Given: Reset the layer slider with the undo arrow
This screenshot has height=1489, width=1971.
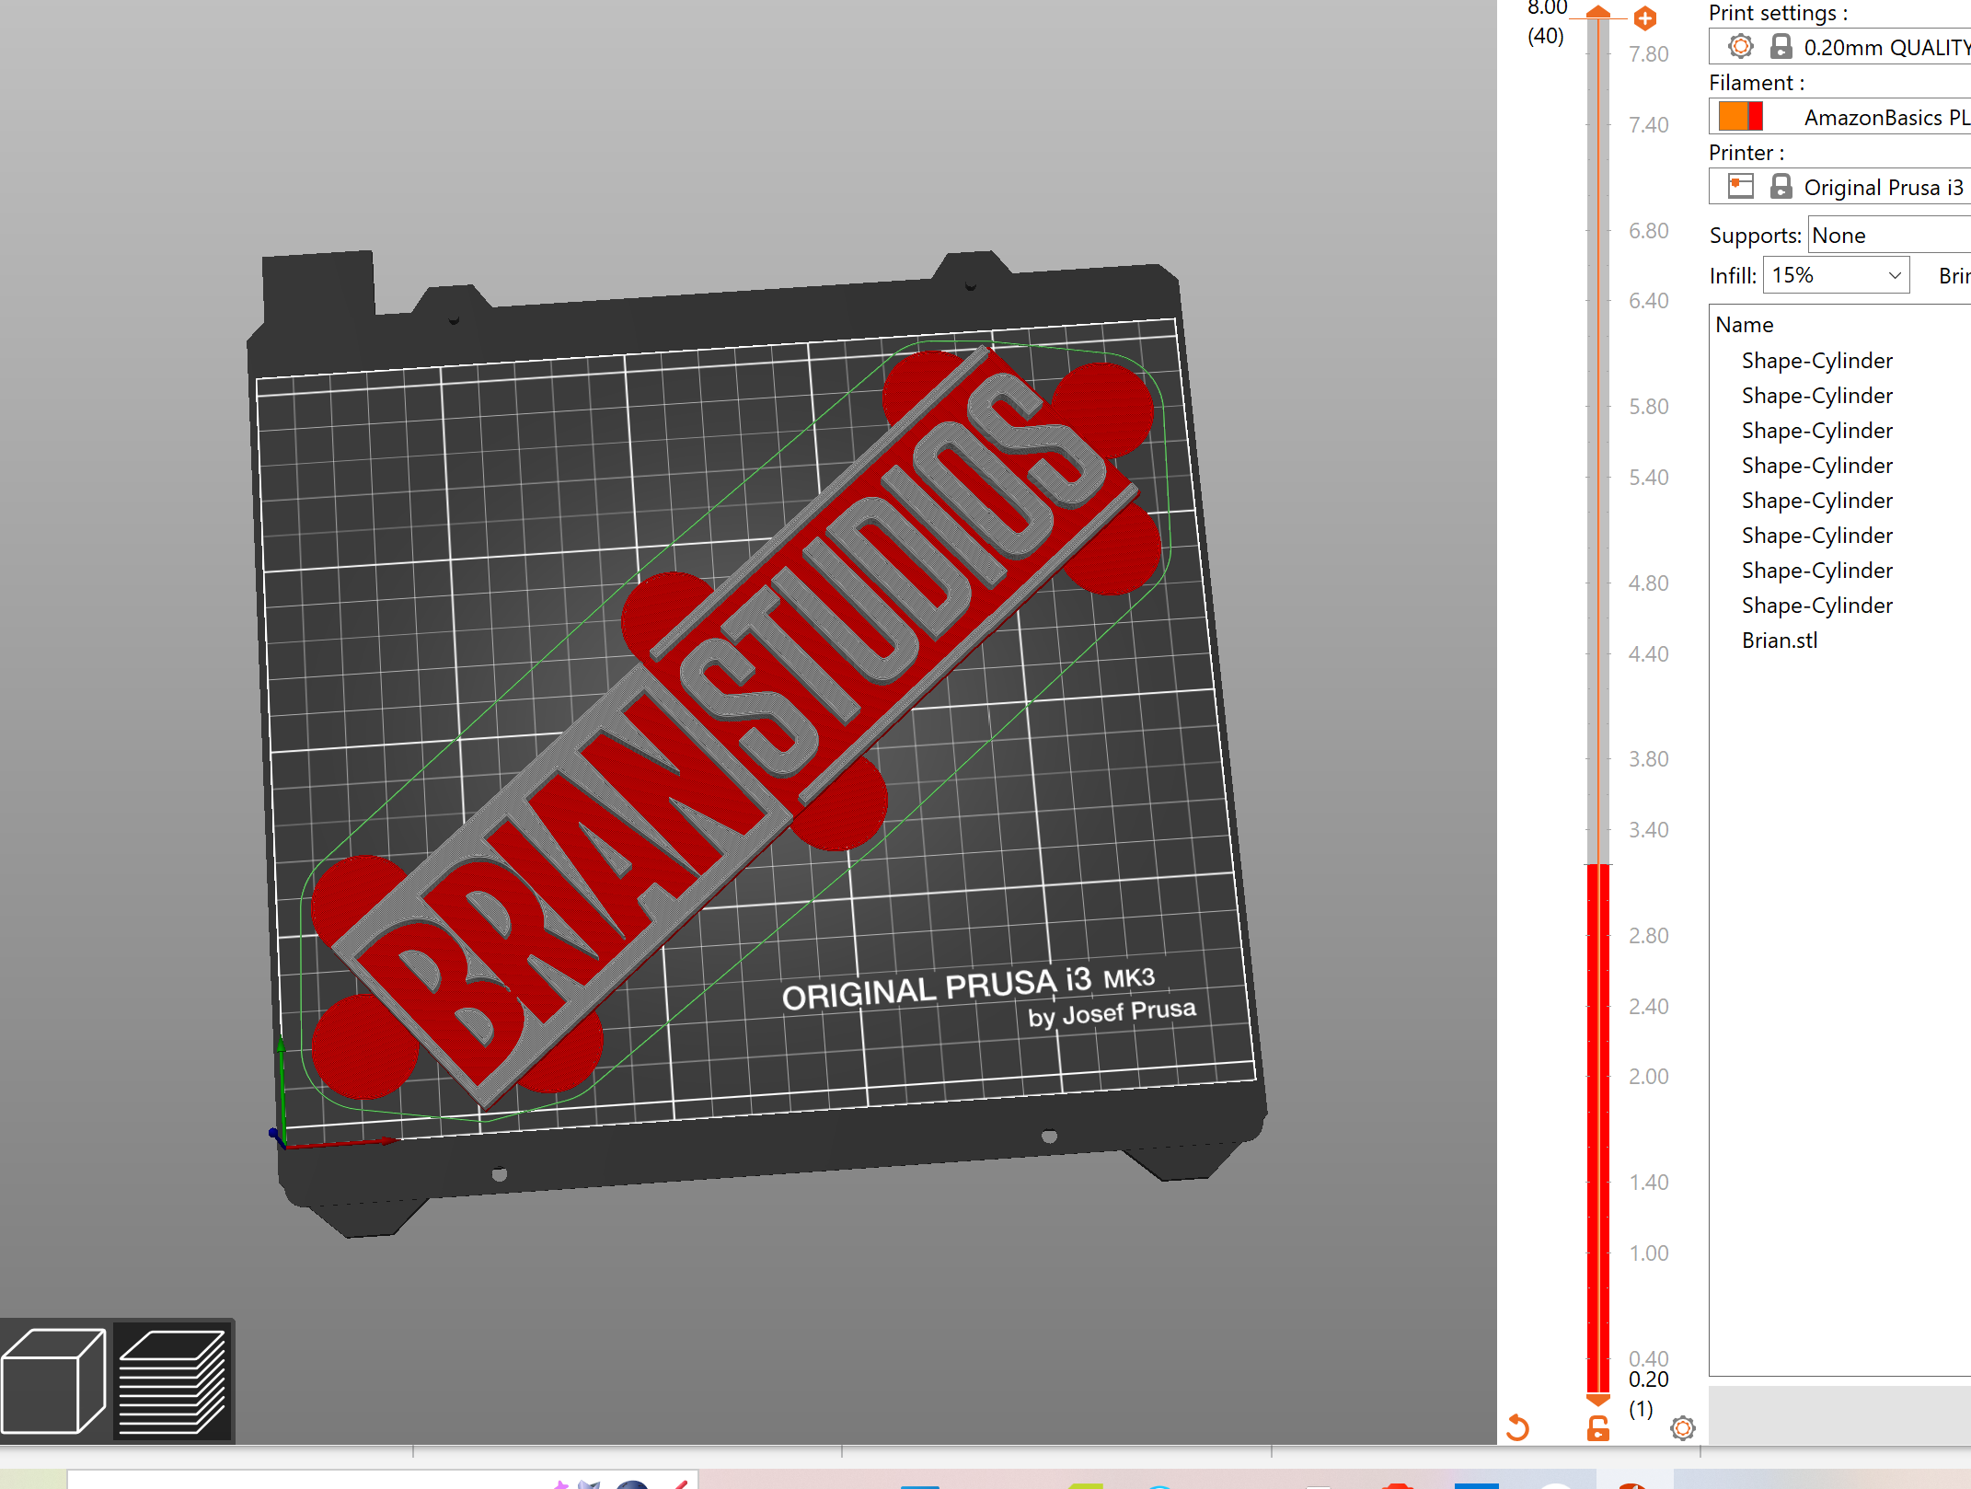Looking at the screenshot, I should [x=1517, y=1427].
